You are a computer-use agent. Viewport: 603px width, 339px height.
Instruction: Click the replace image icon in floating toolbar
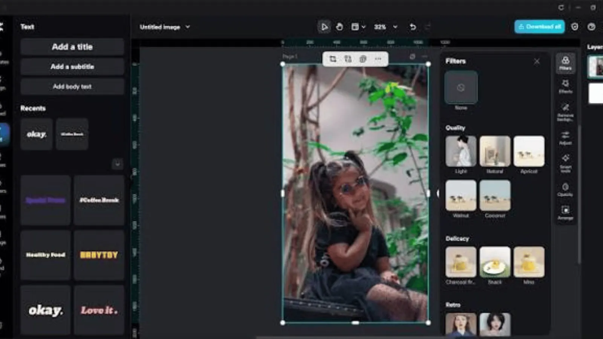348,59
